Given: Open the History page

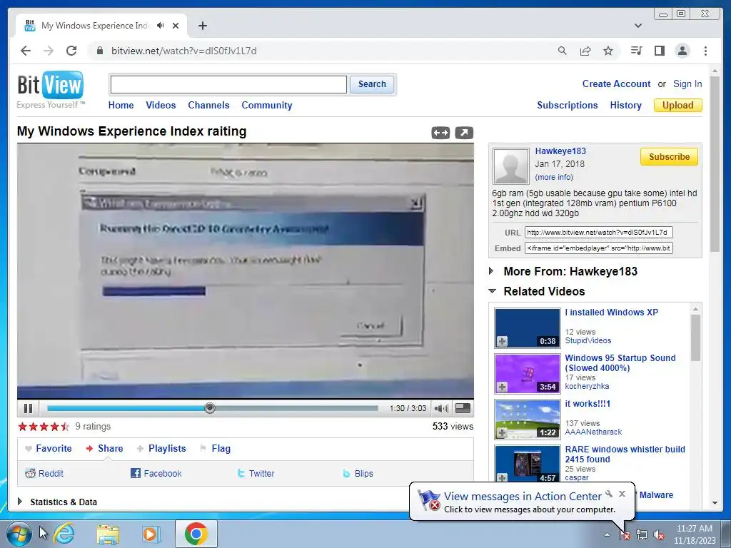Looking at the screenshot, I should tap(625, 106).
